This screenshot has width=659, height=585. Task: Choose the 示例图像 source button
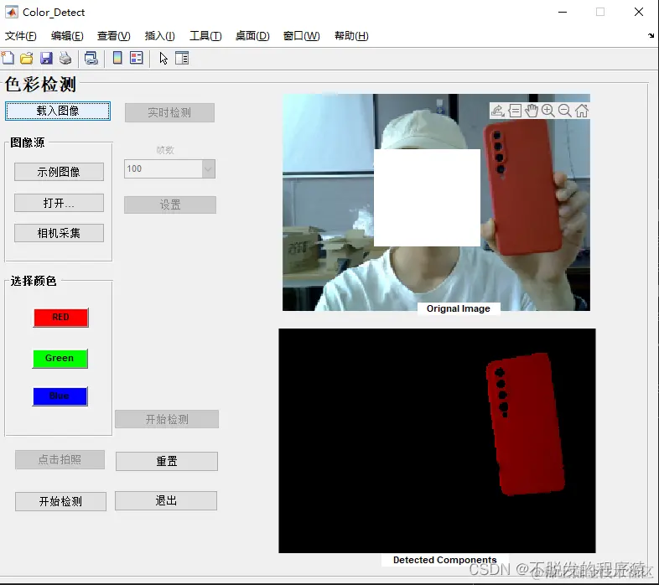click(59, 172)
